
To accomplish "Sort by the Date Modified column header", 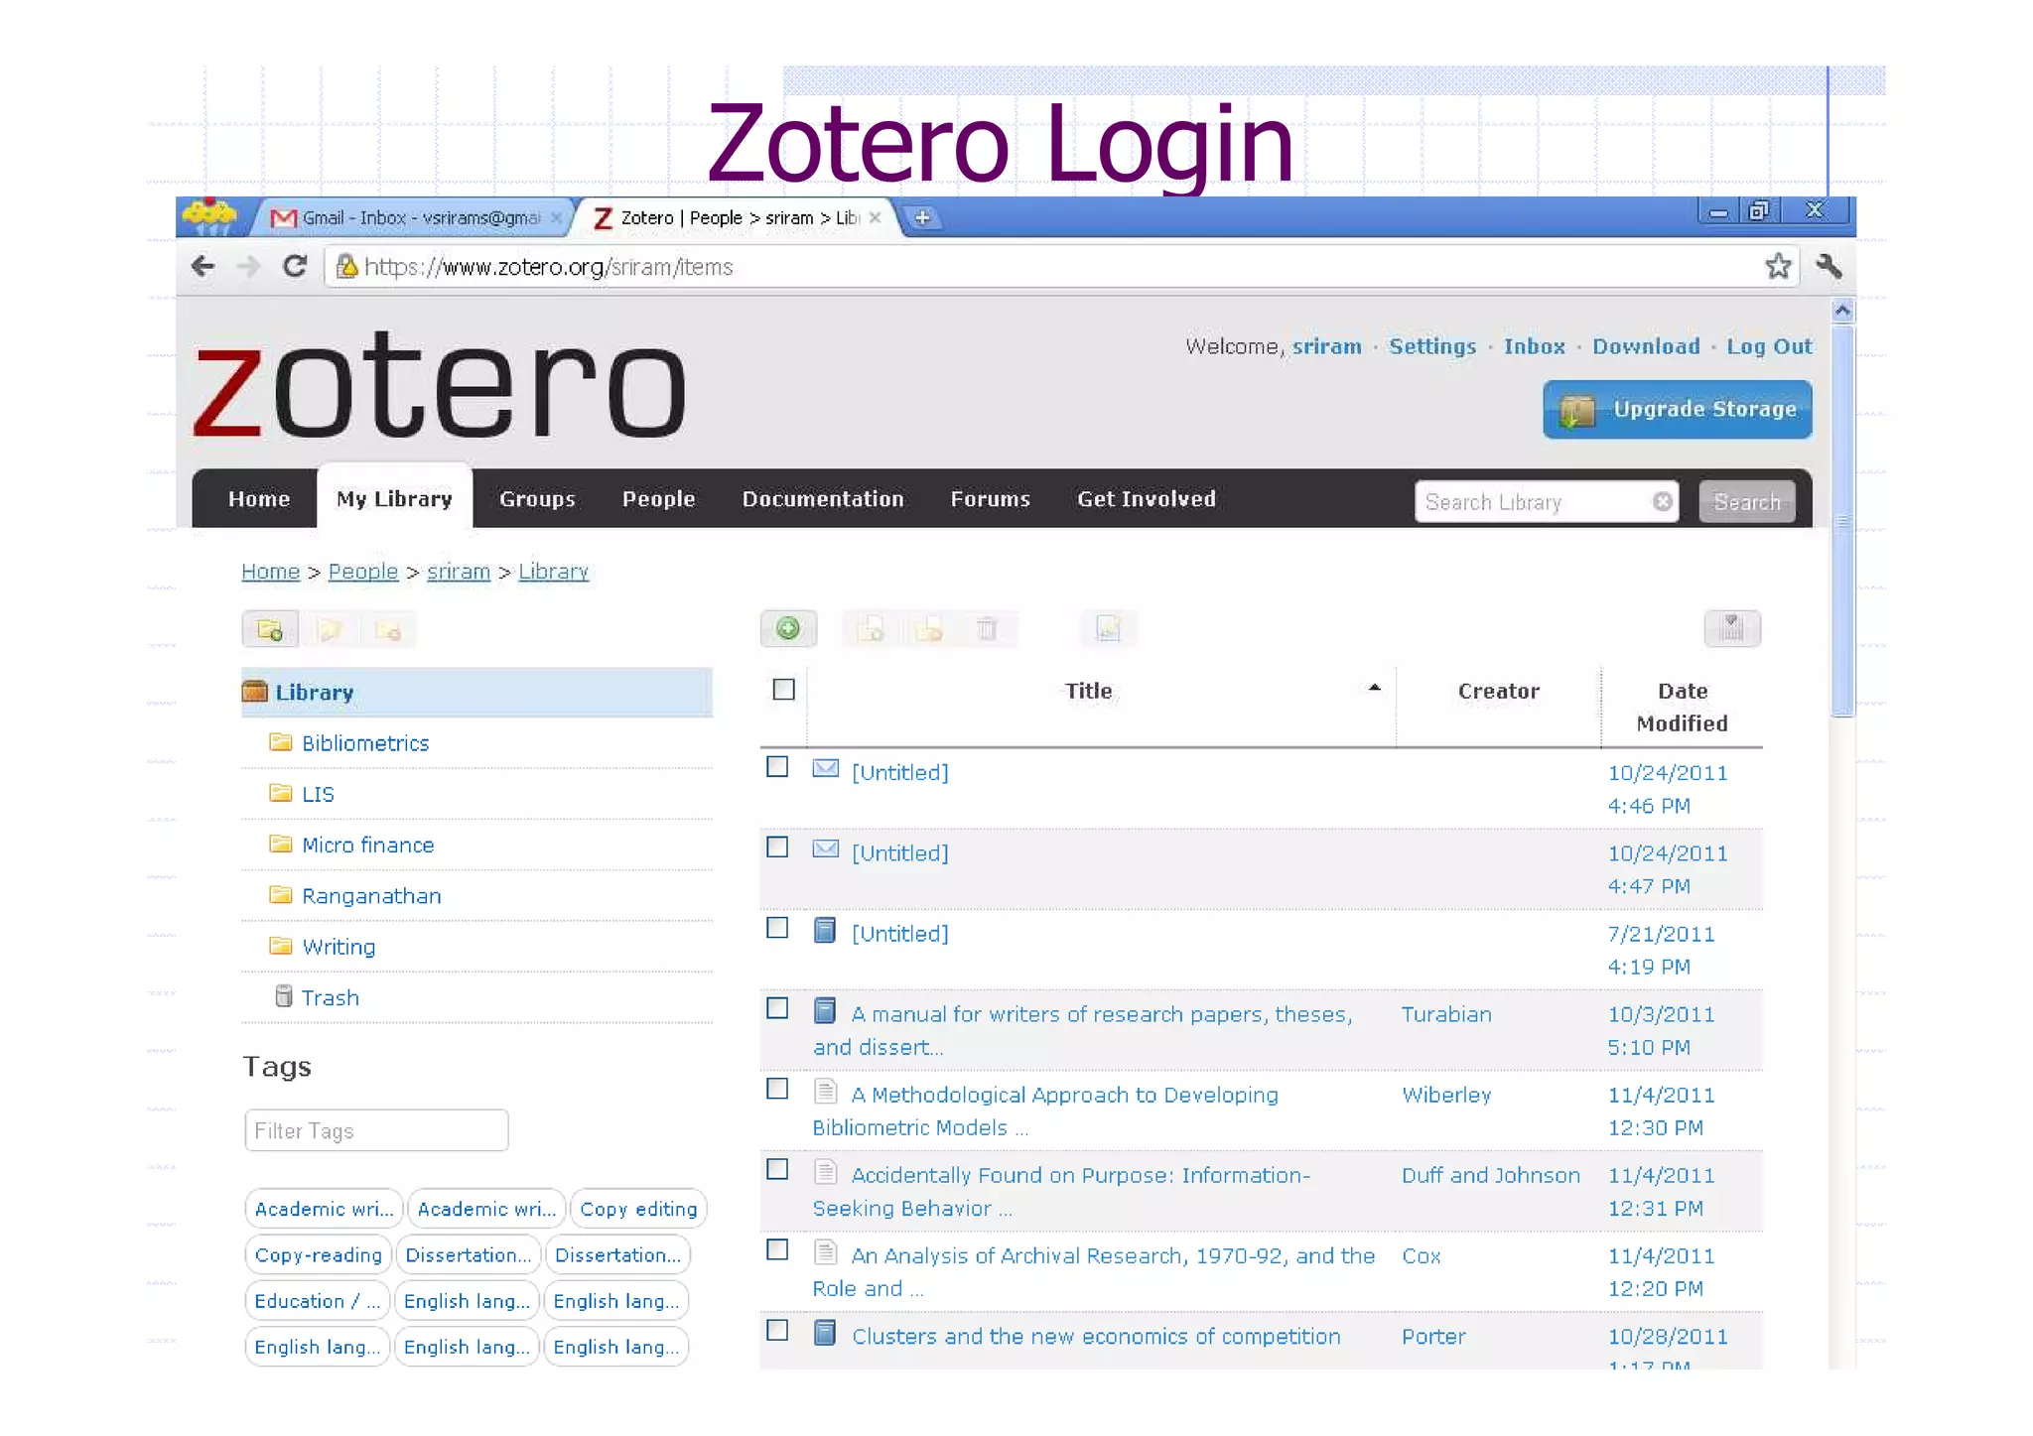I will (1682, 707).
